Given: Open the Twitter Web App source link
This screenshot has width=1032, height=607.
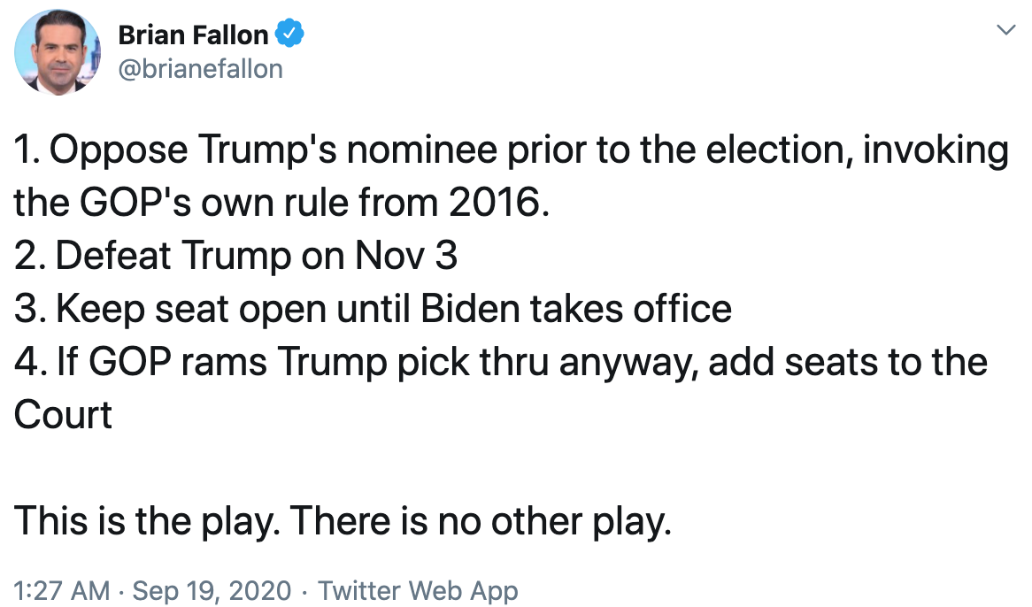Looking at the screenshot, I should point(418,590).
